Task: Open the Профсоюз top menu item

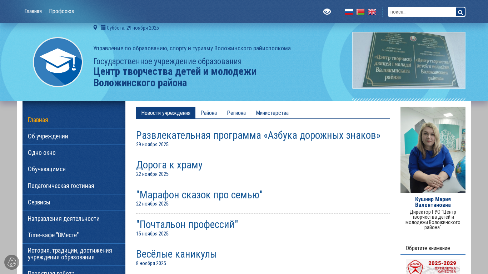Action: 61,11
